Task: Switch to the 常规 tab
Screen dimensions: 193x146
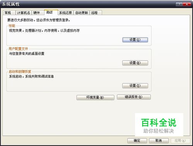Action: [x=9, y=13]
